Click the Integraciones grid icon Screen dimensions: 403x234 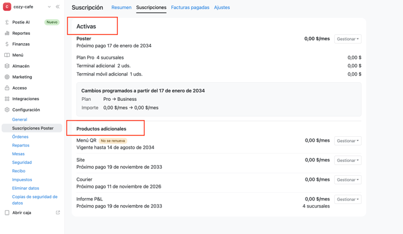(x=7, y=99)
